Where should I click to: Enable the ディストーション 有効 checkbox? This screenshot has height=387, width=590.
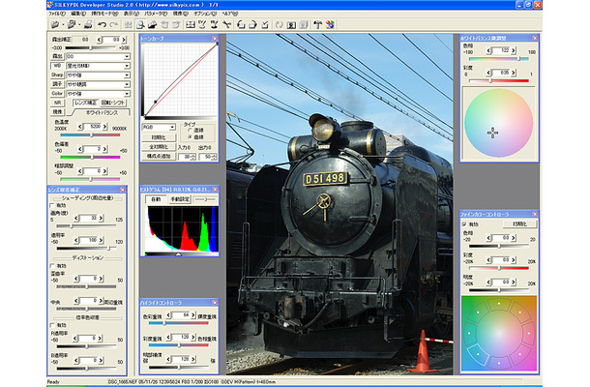click(x=52, y=266)
